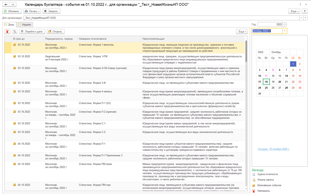Remove the reminder with the crossed bell icon
The width and height of the screenshot is (311, 194).
pos(15,31)
